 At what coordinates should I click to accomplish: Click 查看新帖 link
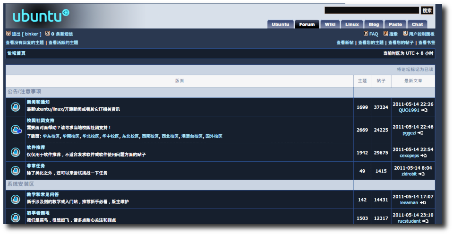pos(345,43)
